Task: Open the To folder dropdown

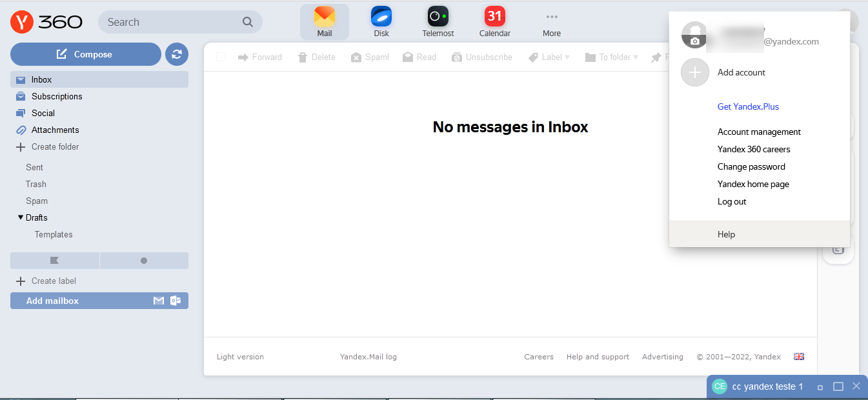Action: [612, 57]
